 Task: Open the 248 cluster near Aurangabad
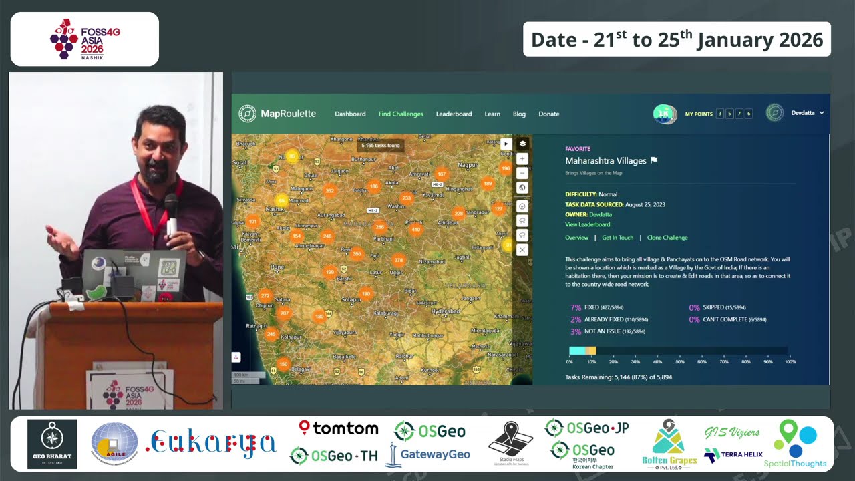[327, 236]
